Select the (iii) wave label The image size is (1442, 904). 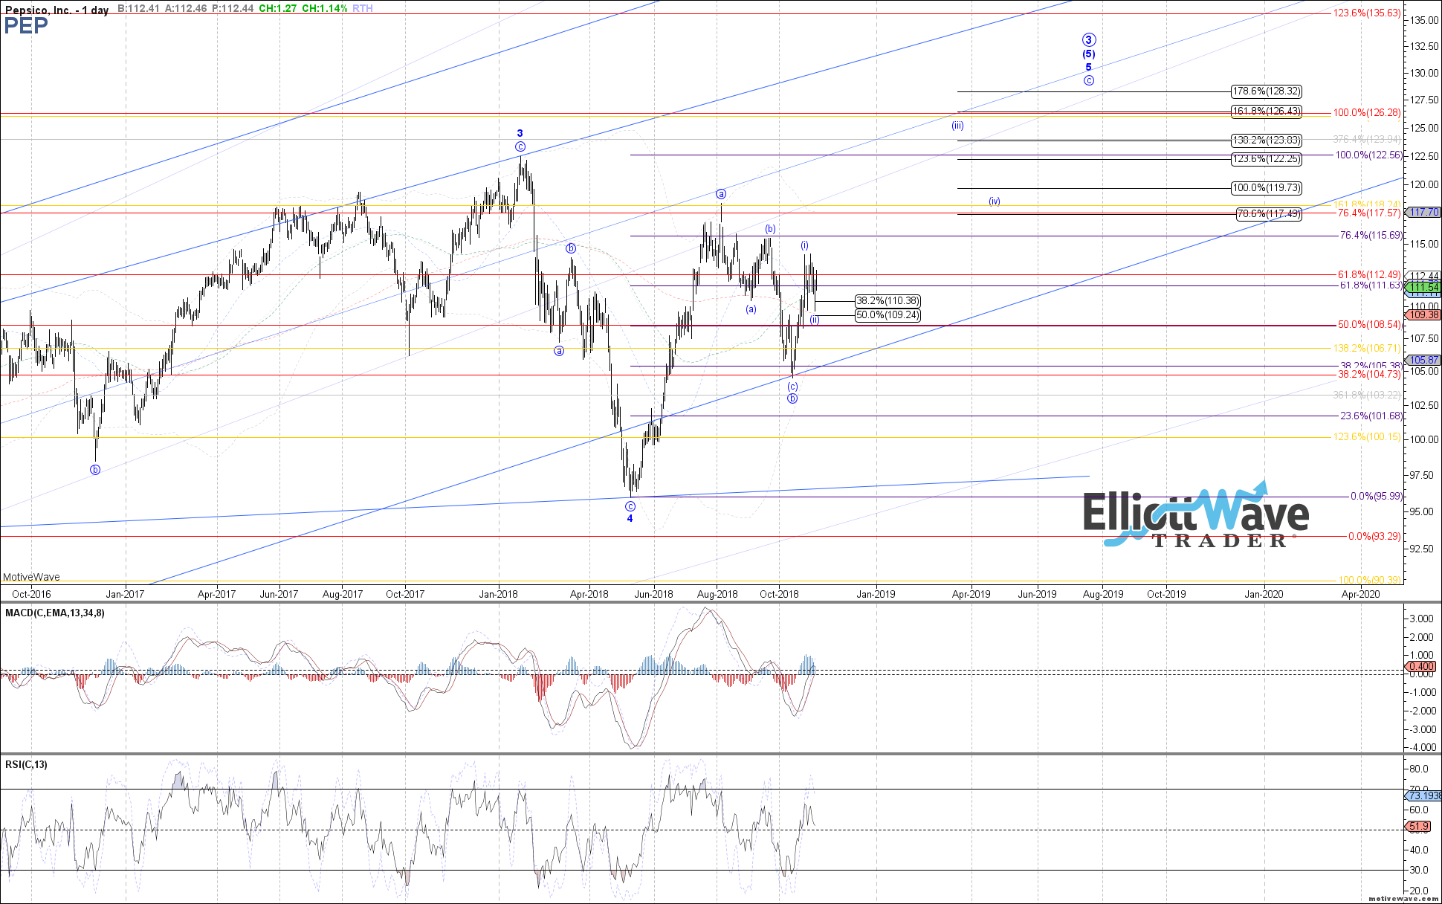pos(958,126)
